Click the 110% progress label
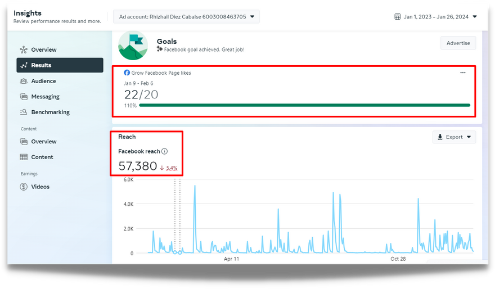Screen dimensions: 495x289 tap(130, 105)
